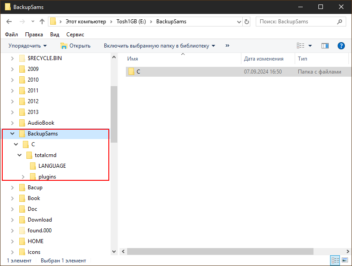This screenshot has height=266, width=352.
Task: Collapse the totalcmd tree node
Action: point(20,155)
